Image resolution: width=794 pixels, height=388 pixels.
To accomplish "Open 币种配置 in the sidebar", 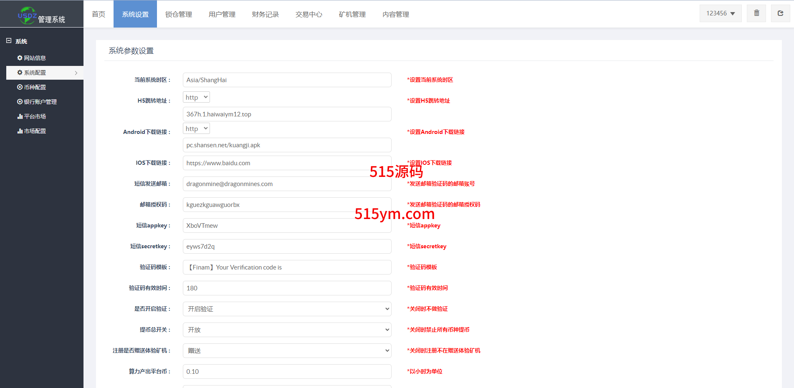I will coord(32,87).
